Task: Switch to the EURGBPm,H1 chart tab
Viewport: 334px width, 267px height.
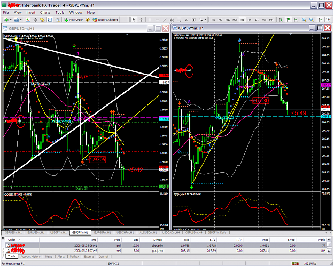Action: pyautogui.click(x=103, y=232)
